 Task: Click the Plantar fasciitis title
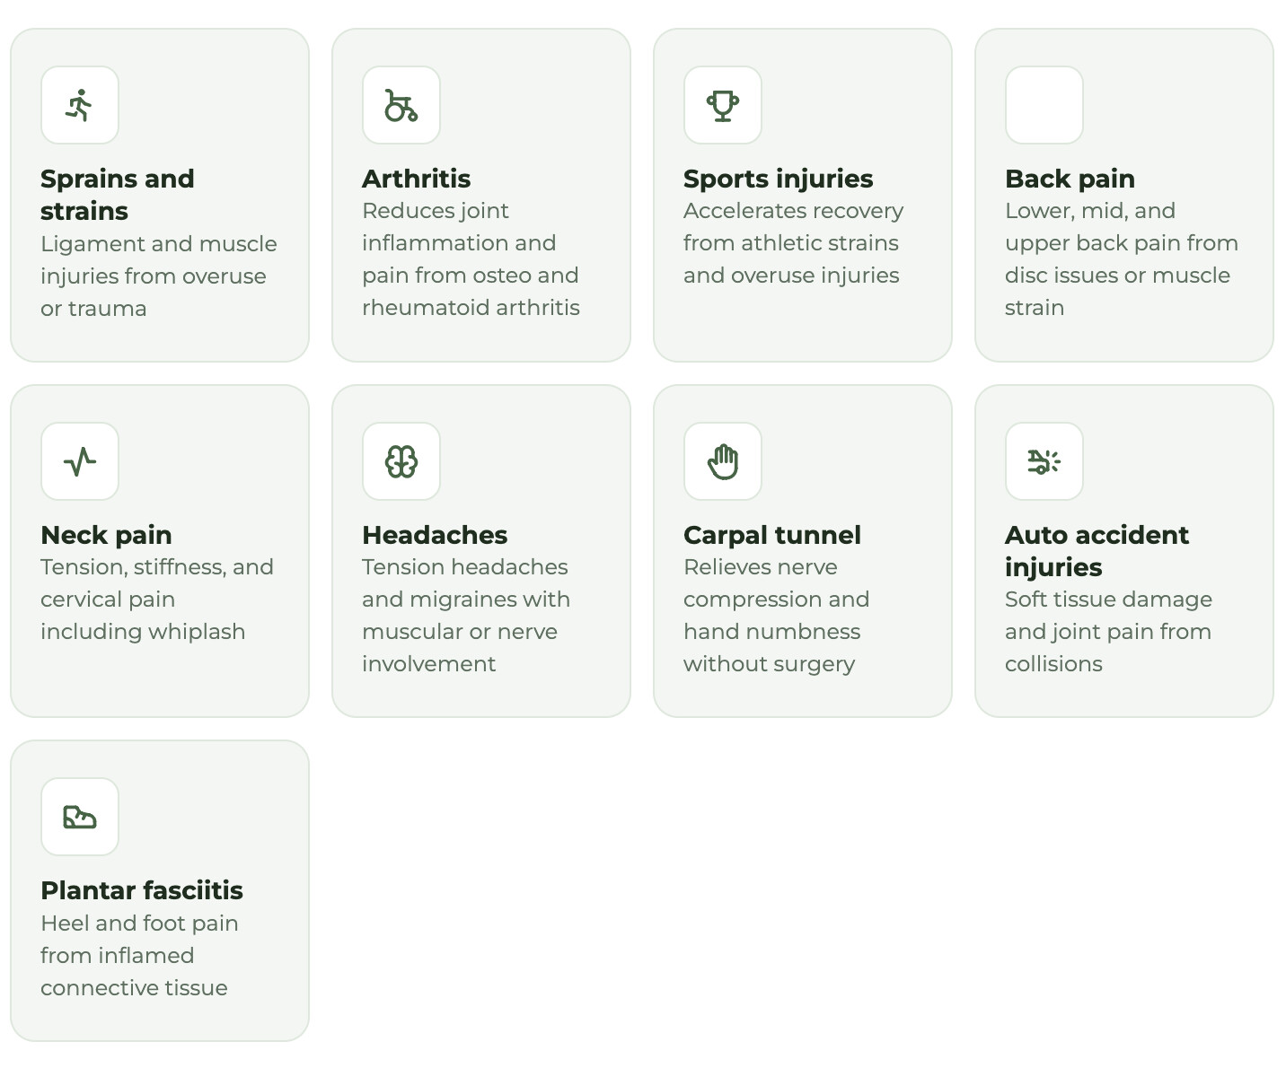point(142,890)
